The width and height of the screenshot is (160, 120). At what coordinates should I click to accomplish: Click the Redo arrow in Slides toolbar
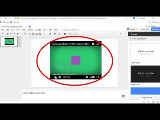click(x=14, y=34)
